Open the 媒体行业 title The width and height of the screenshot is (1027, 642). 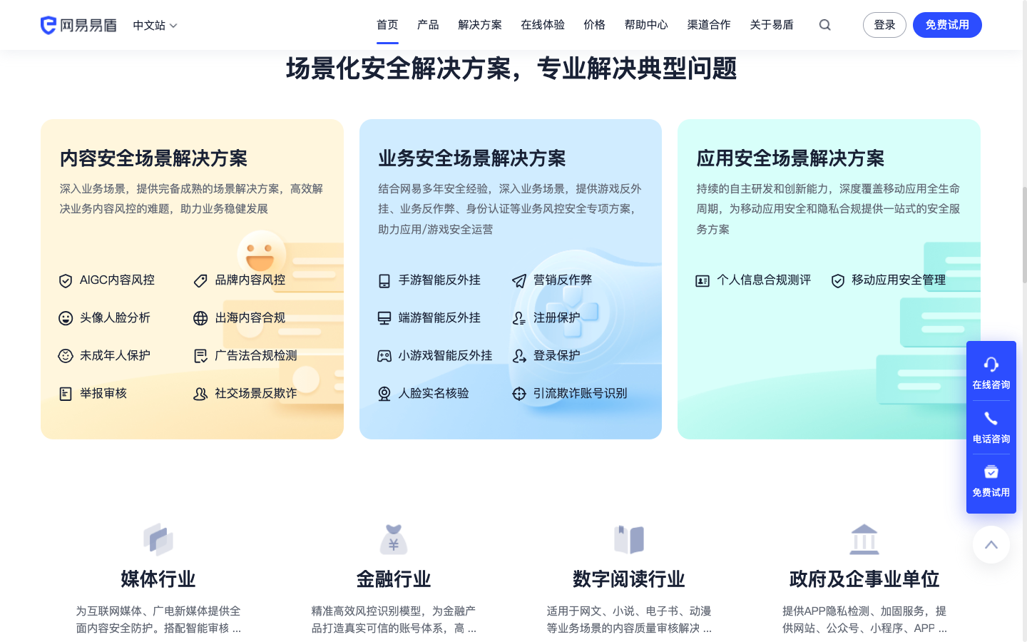pos(158,579)
